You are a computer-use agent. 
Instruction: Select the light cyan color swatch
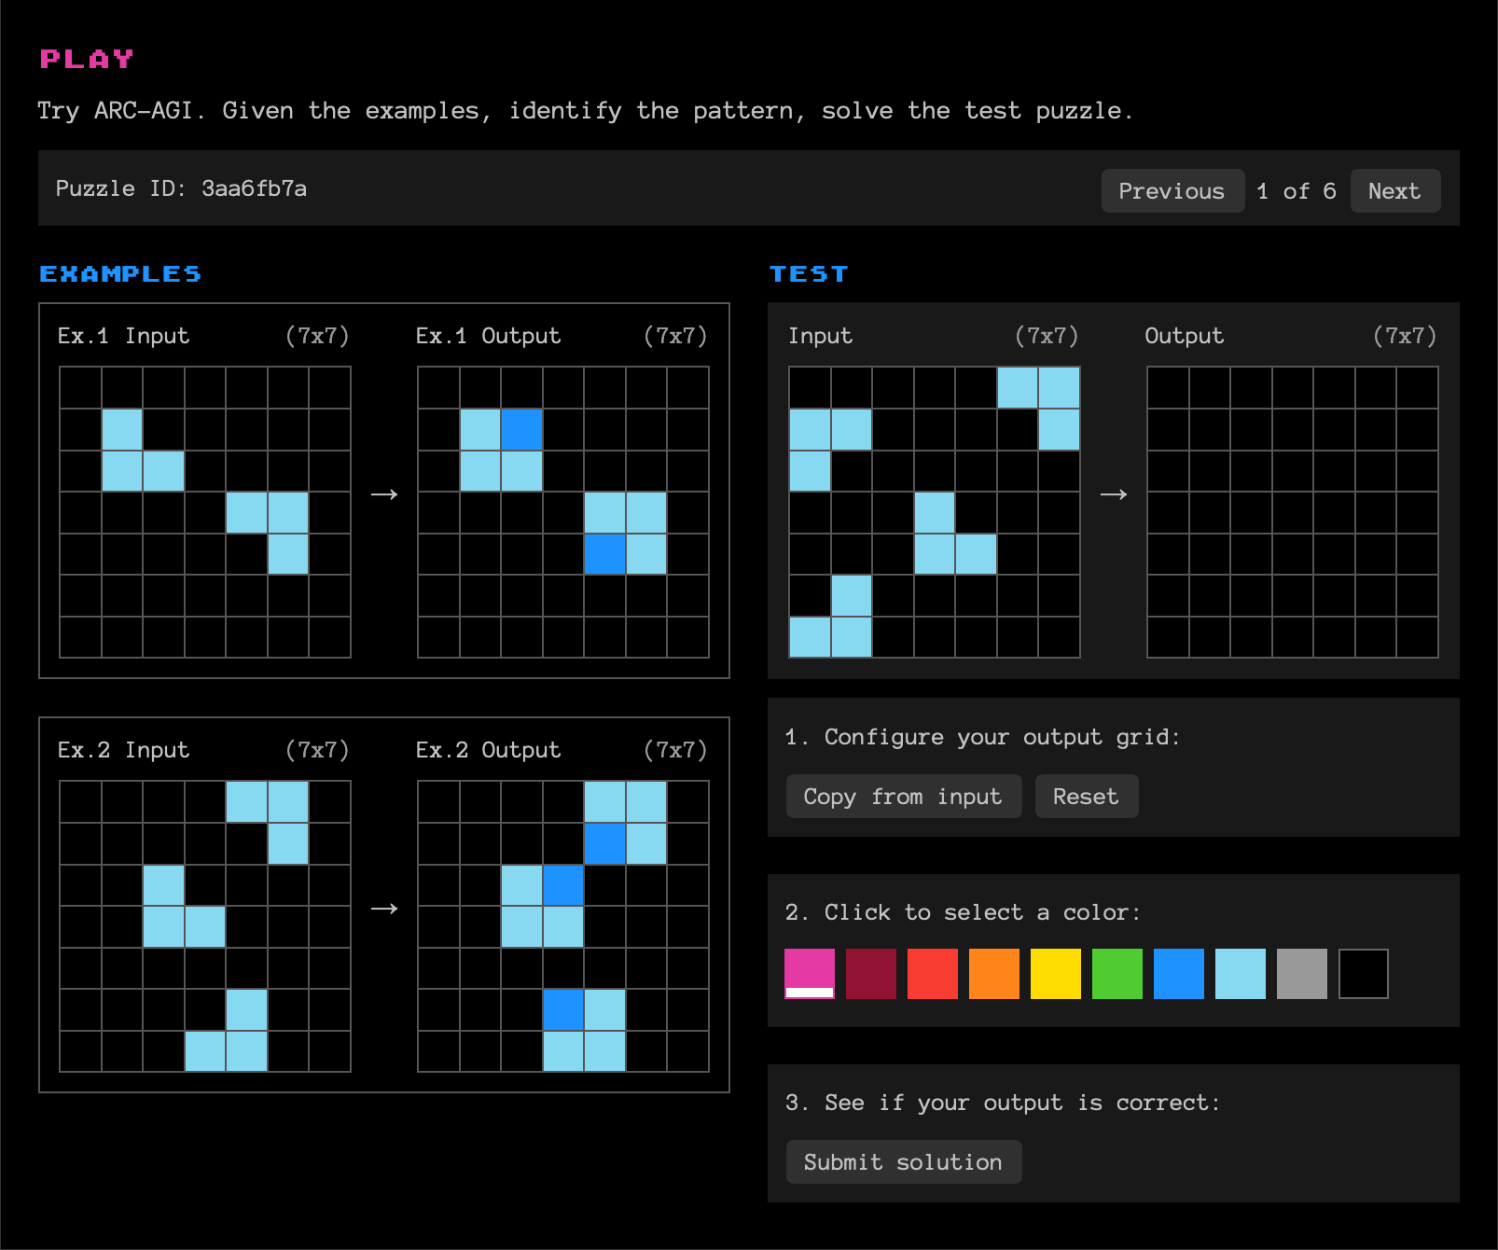coord(1241,974)
